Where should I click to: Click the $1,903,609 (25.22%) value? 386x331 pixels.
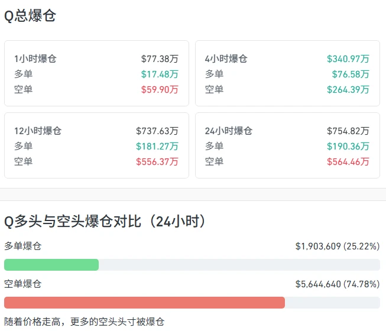[338, 246]
